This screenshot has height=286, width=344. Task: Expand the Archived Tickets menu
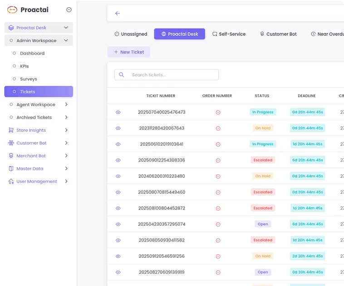[66, 117]
